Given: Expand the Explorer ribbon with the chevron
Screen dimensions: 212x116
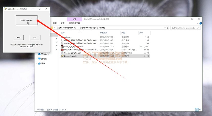Looking at the screenshot, I should [197, 23].
